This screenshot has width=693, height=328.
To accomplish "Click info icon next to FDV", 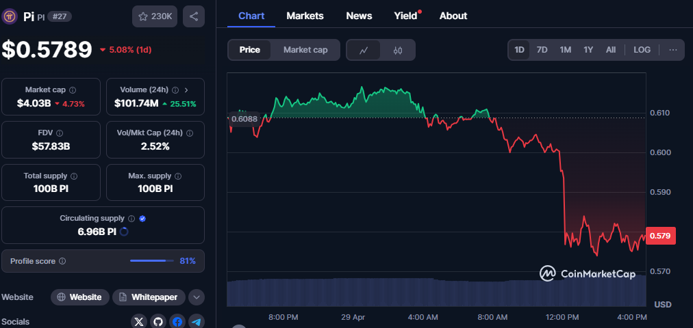I will (60, 133).
